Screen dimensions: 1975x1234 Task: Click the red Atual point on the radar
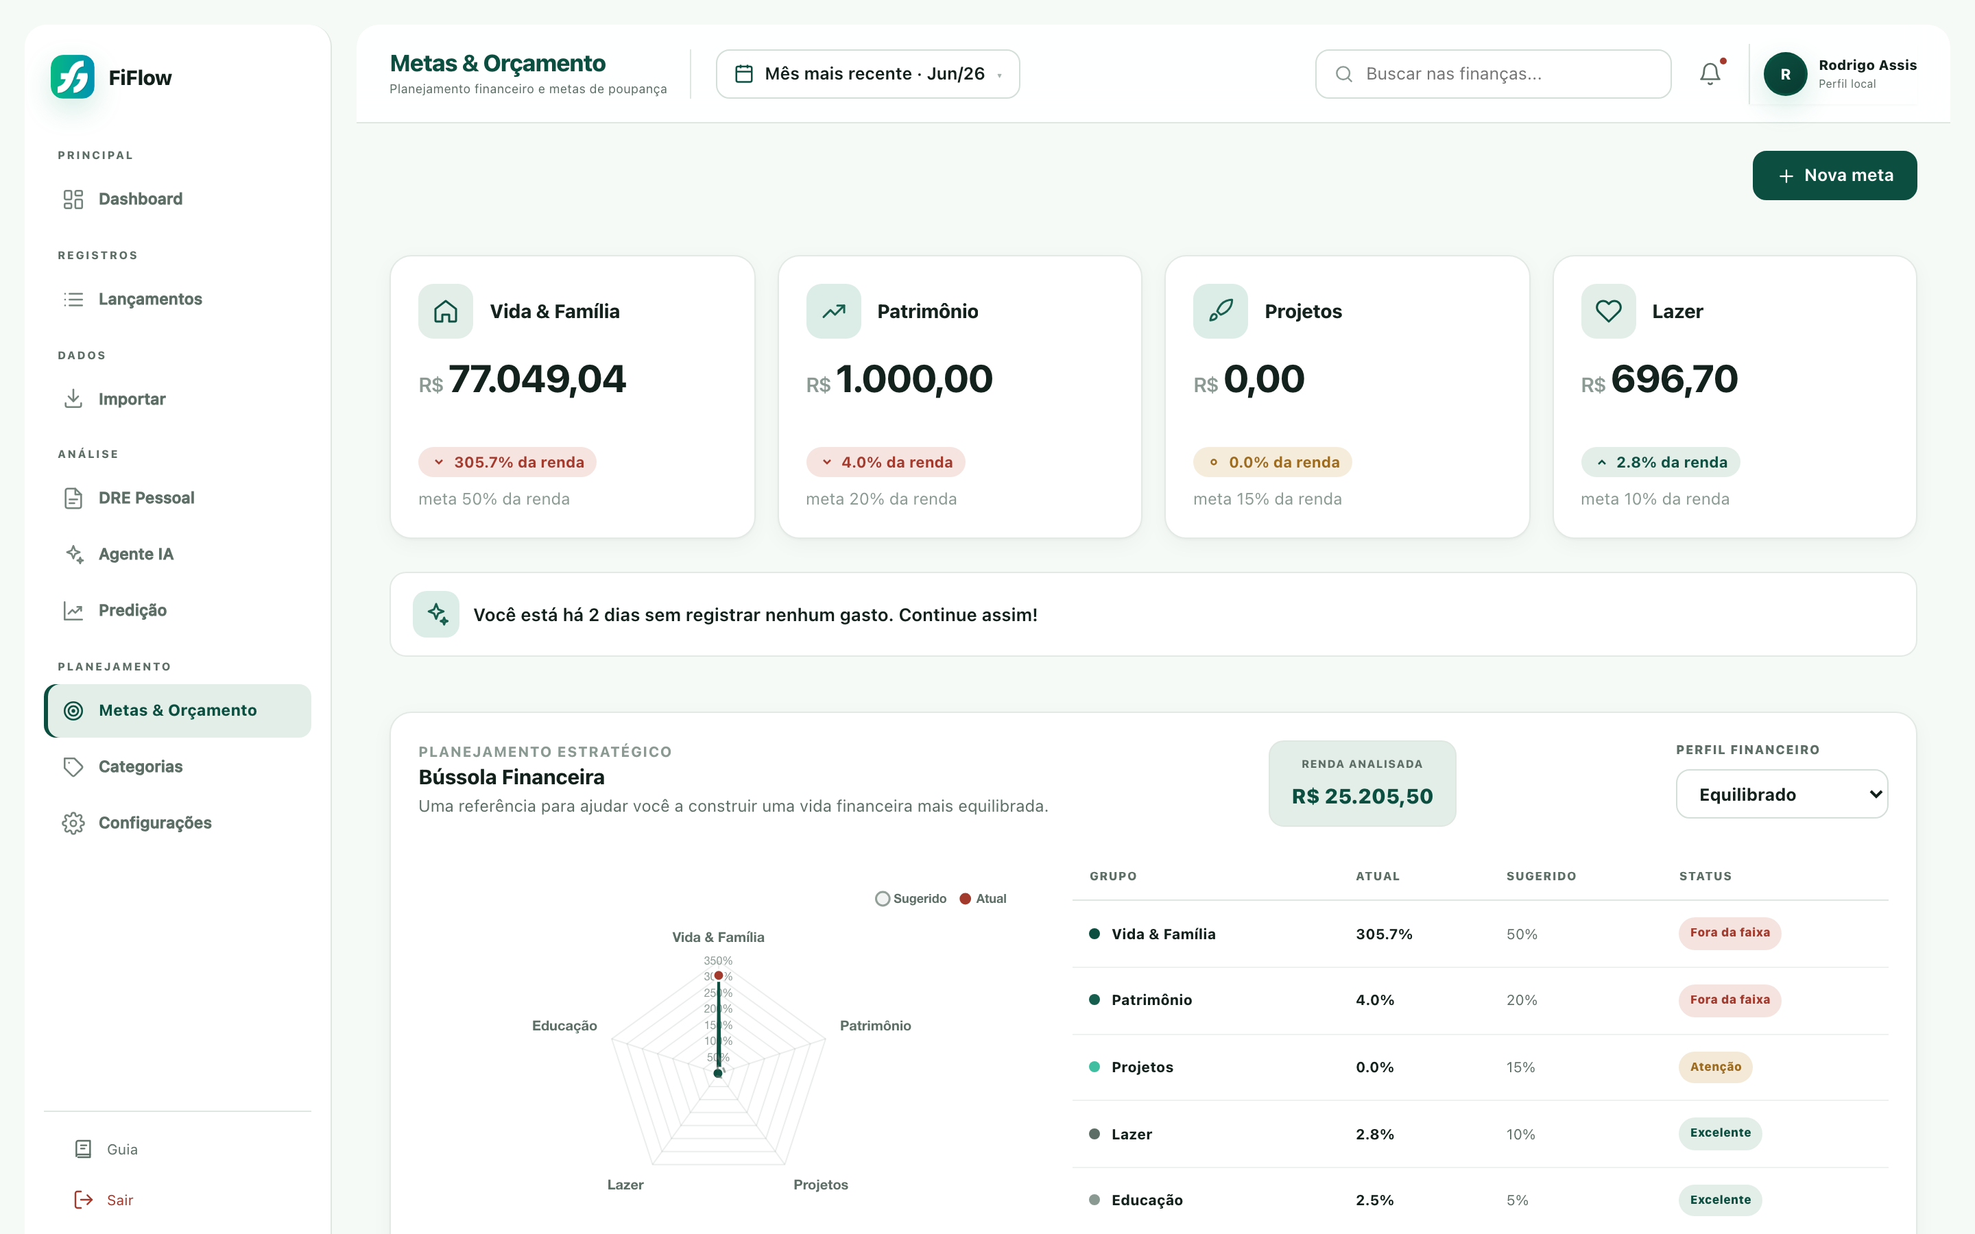[718, 976]
